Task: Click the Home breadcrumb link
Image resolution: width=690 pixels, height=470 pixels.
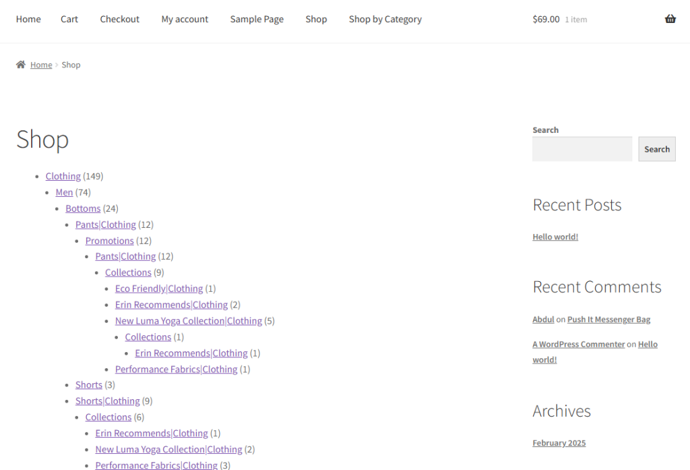Action: click(41, 65)
